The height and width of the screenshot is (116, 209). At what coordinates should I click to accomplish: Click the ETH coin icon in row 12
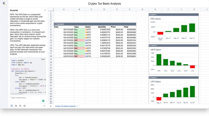tap(86, 40)
